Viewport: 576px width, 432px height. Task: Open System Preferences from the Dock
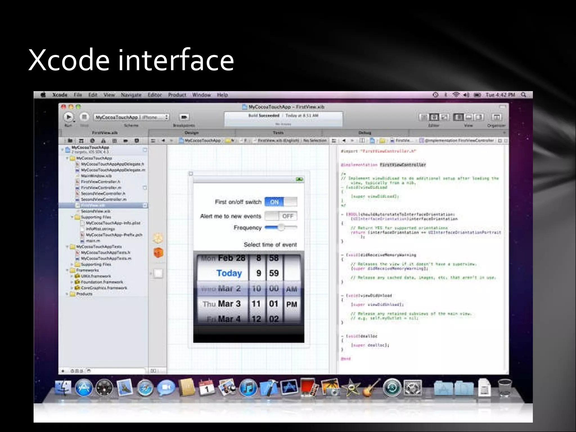(x=413, y=388)
